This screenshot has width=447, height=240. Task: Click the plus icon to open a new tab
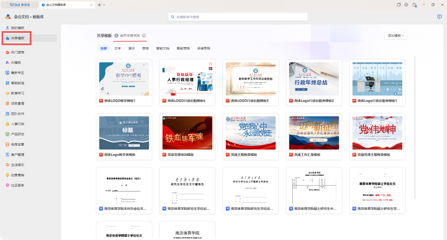point(99,5)
